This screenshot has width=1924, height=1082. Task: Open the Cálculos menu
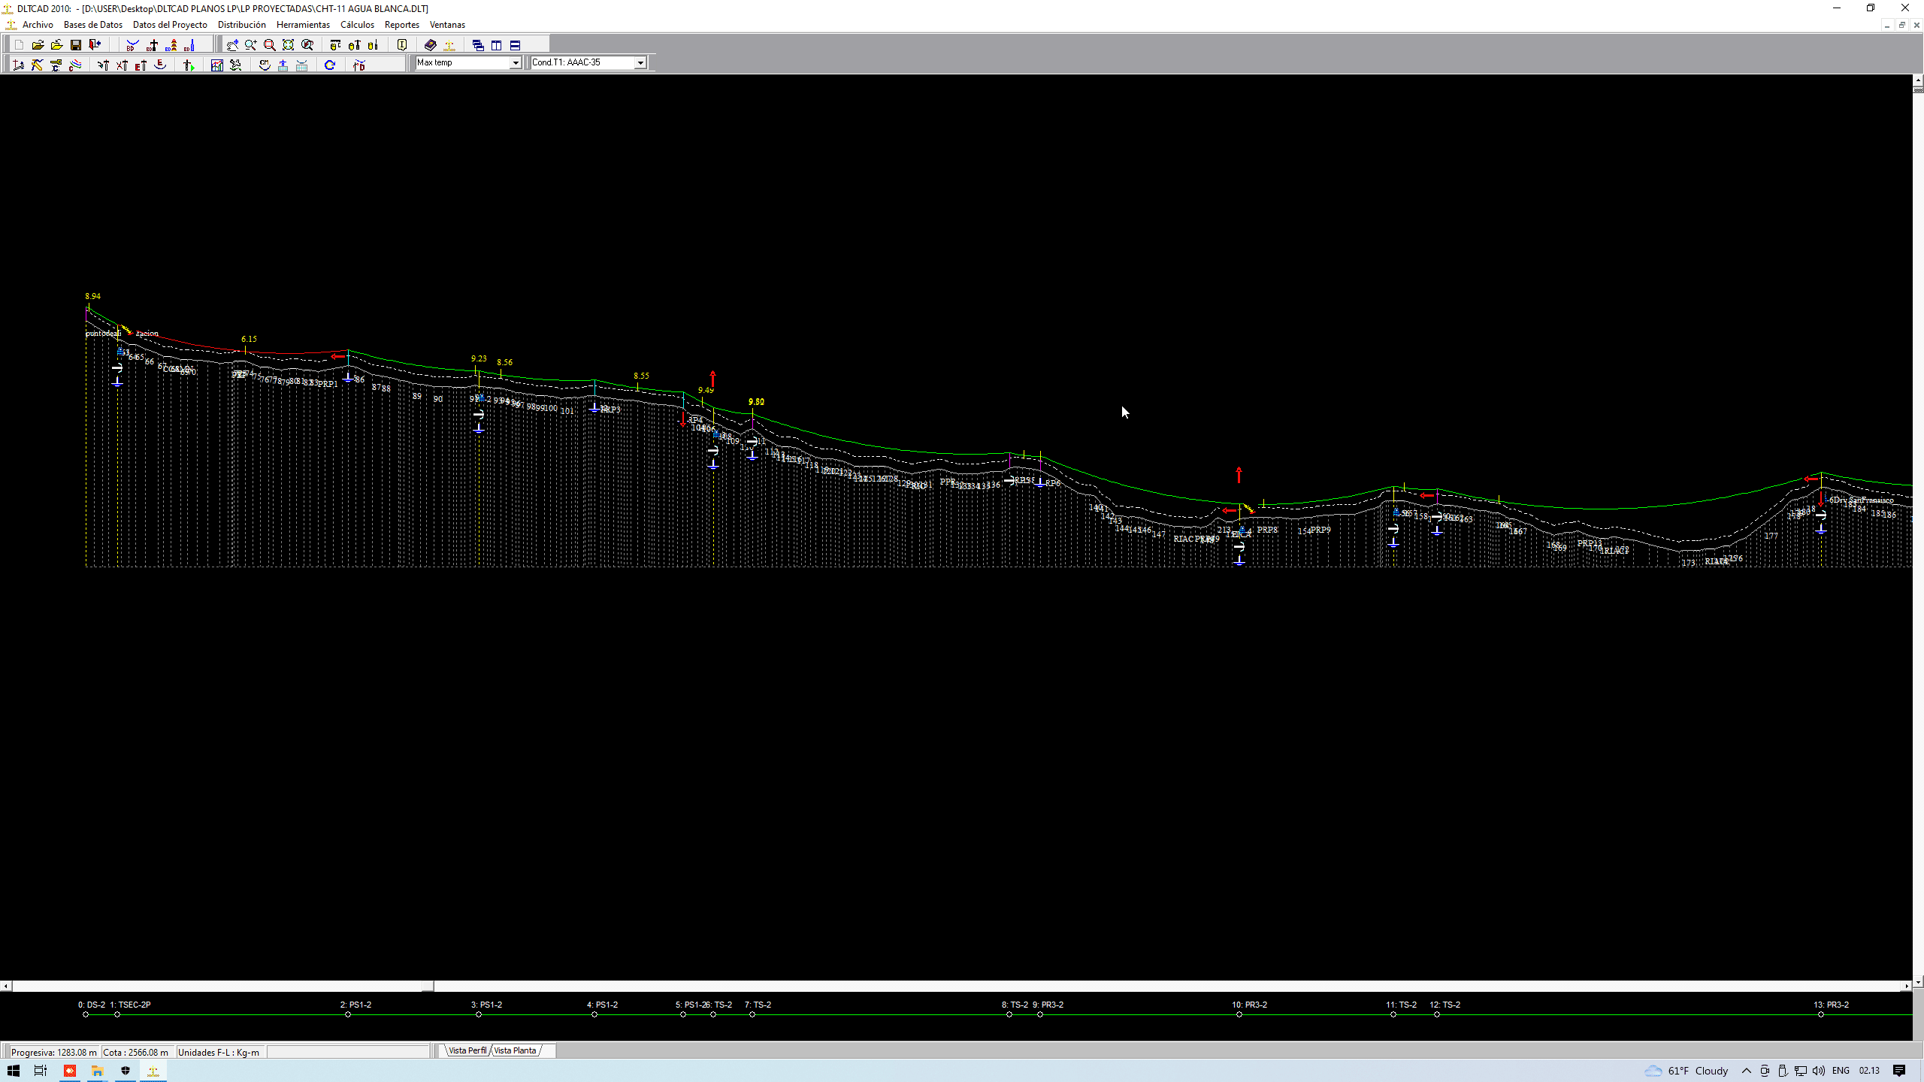(x=357, y=25)
